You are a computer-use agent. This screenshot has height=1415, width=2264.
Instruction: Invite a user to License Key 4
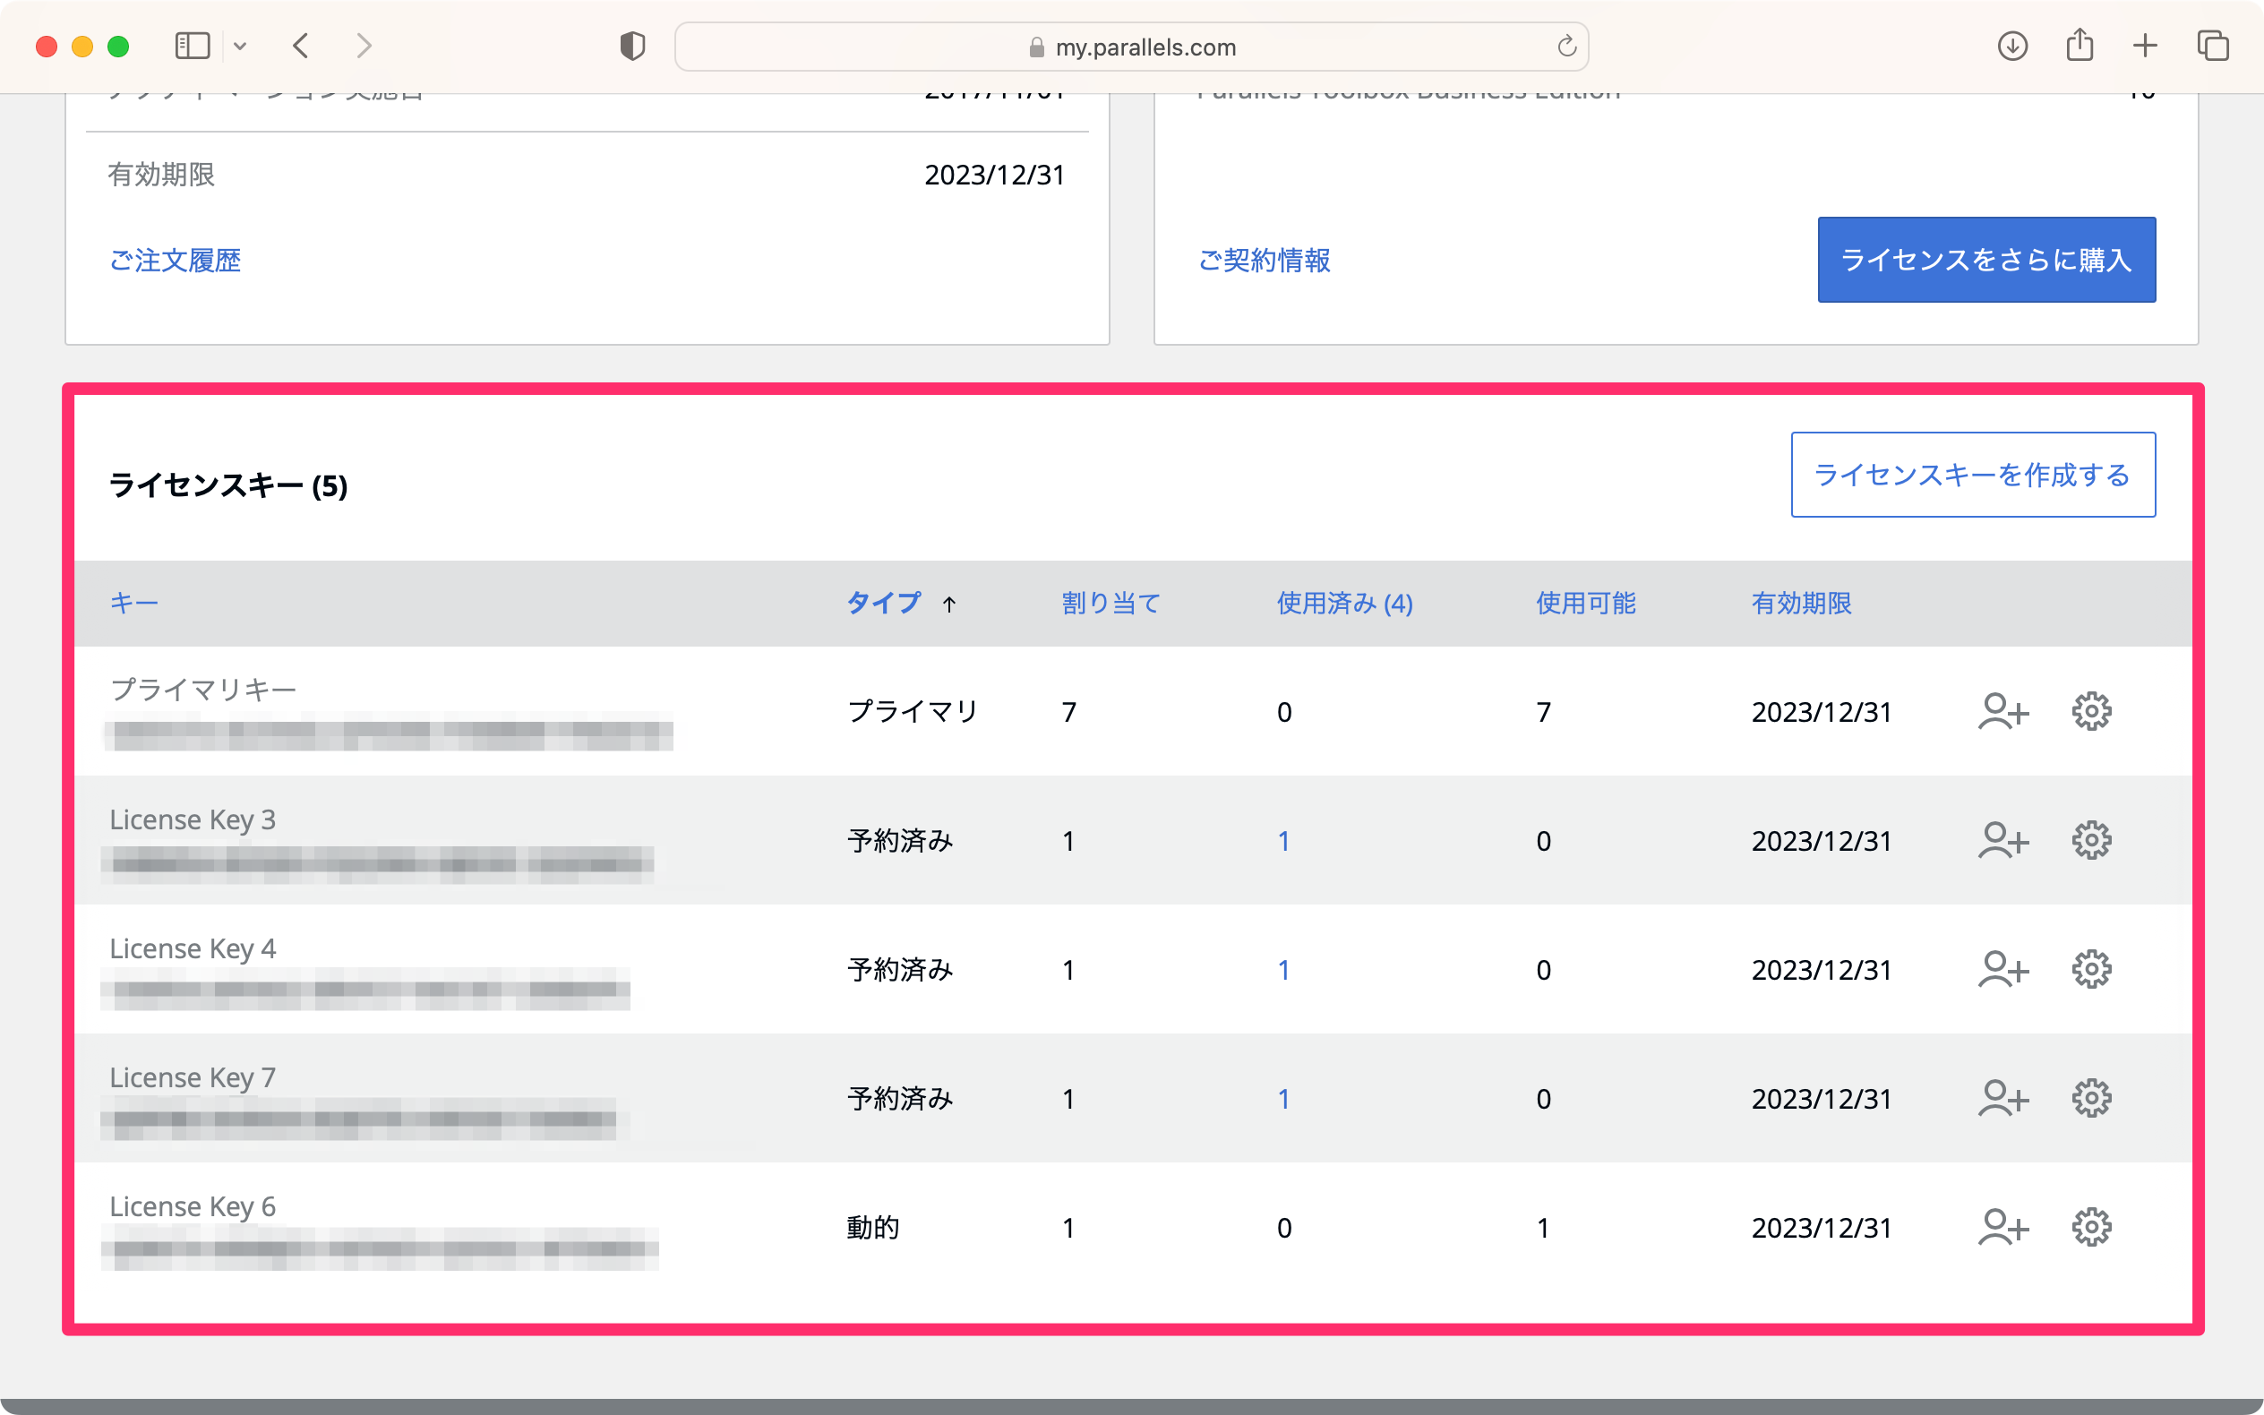point(2003,970)
